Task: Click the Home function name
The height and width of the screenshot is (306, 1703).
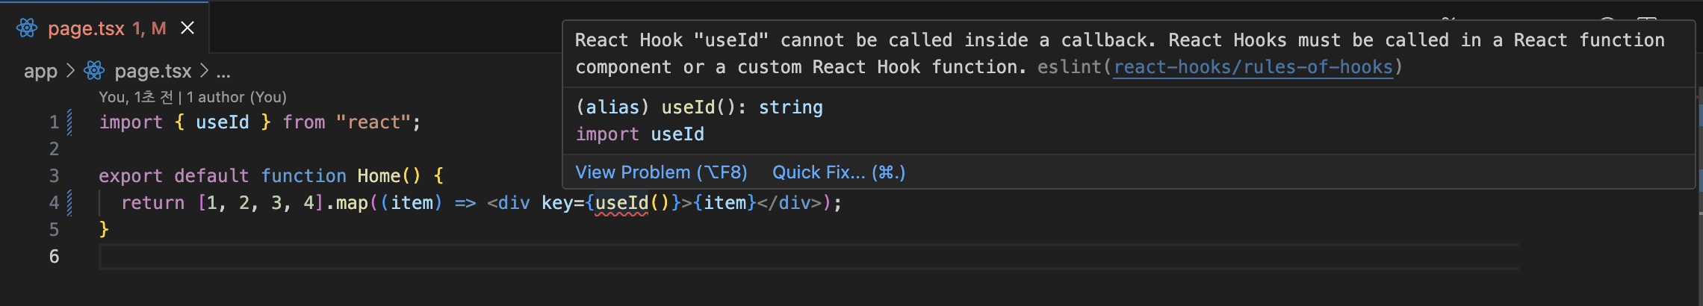Action: [379, 176]
